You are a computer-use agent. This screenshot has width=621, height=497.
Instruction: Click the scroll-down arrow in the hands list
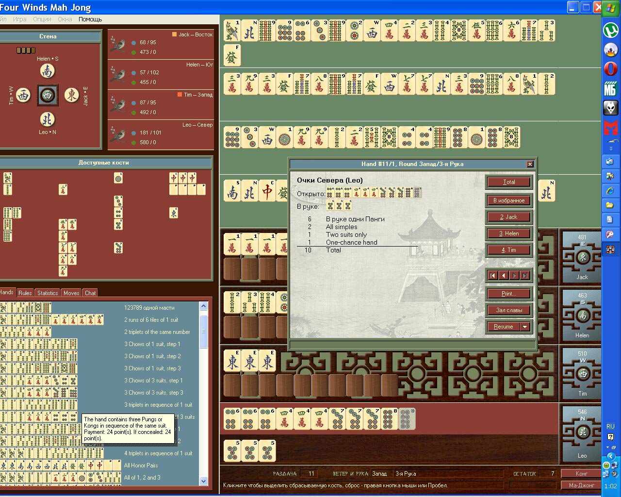(x=203, y=481)
